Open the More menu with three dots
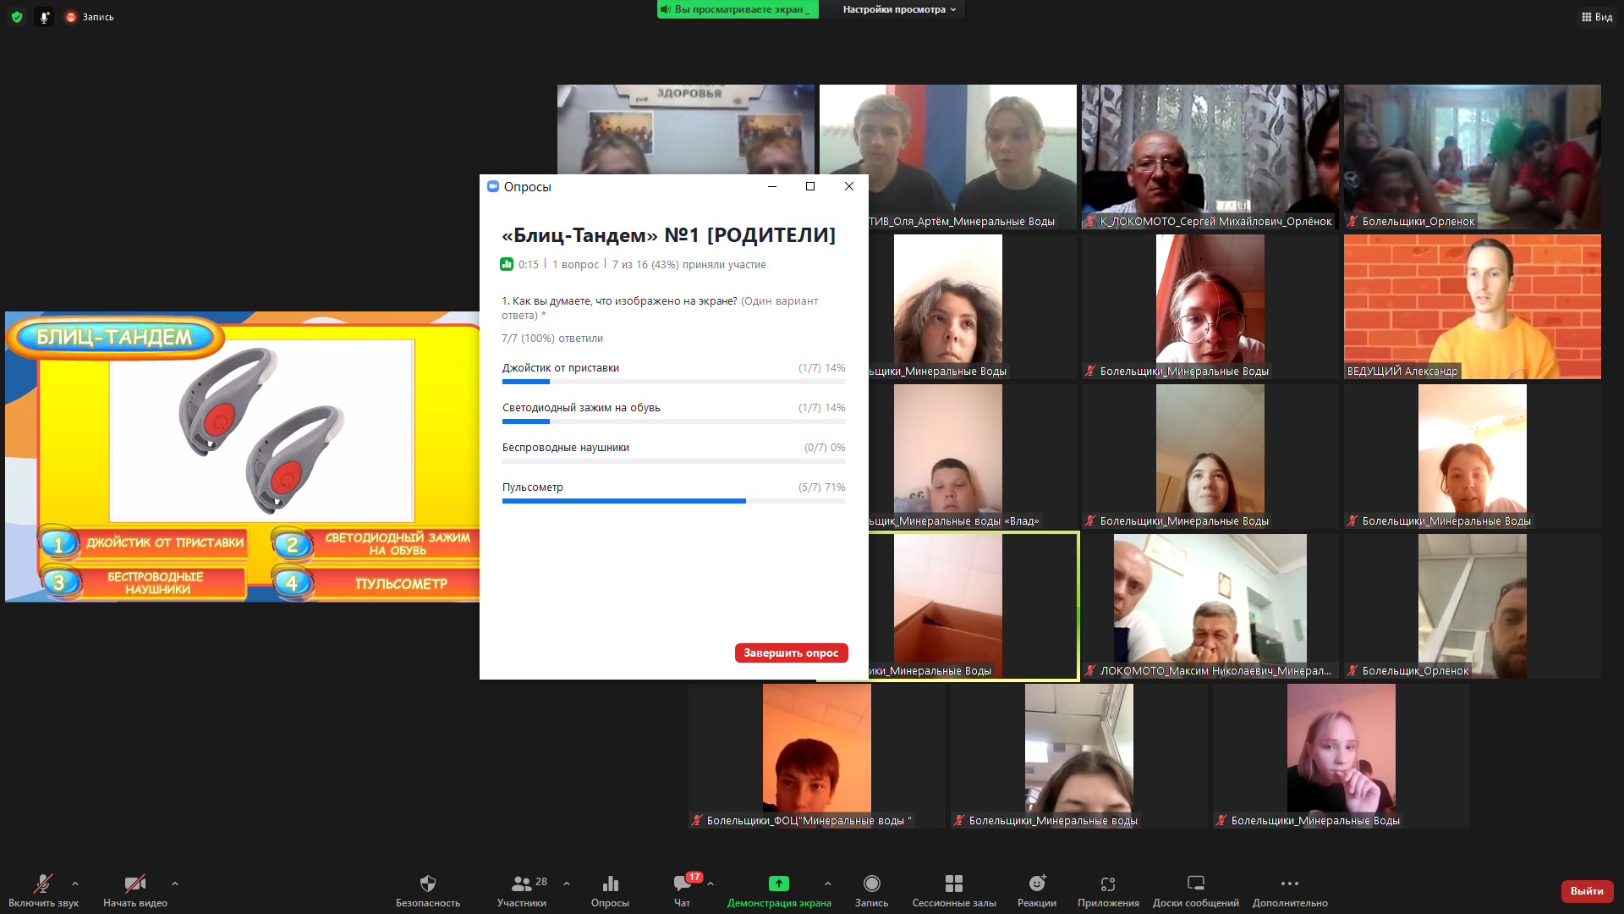This screenshot has width=1624, height=914. pyautogui.click(x=1289, y=884)
